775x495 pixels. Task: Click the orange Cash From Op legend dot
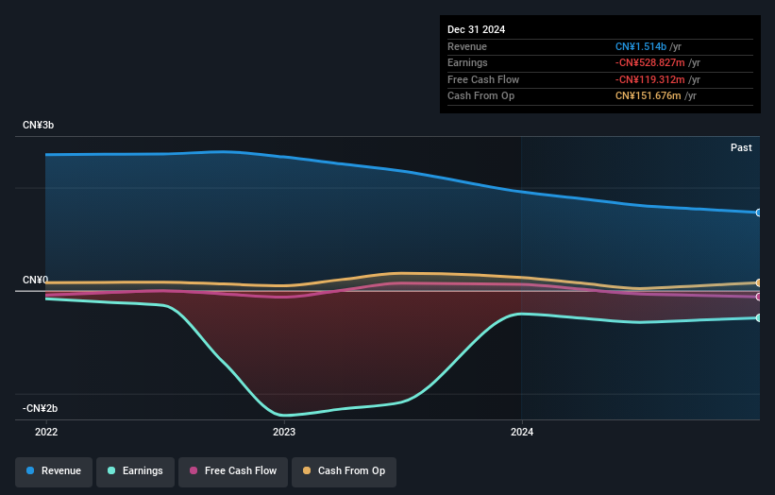pos(307,470)
